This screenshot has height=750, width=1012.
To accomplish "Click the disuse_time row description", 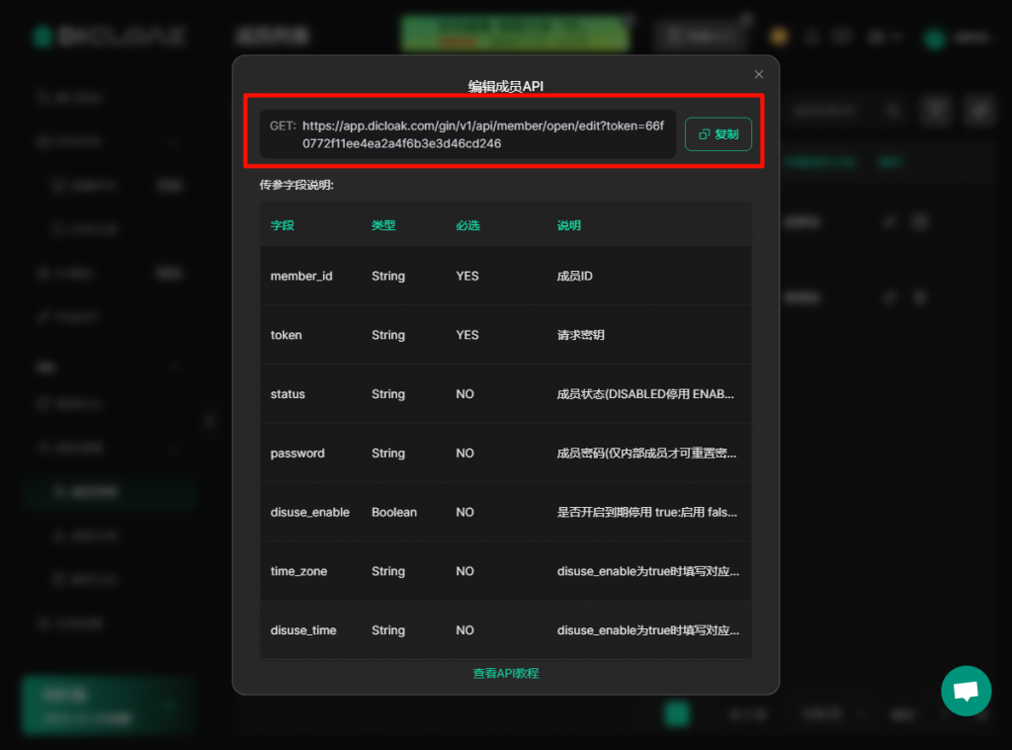I will (647, 630).
